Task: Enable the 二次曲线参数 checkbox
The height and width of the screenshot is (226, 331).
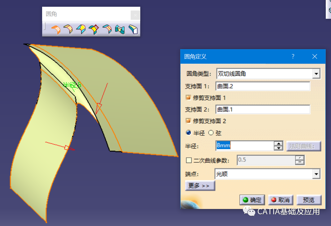Action: [x=189, y=160]
